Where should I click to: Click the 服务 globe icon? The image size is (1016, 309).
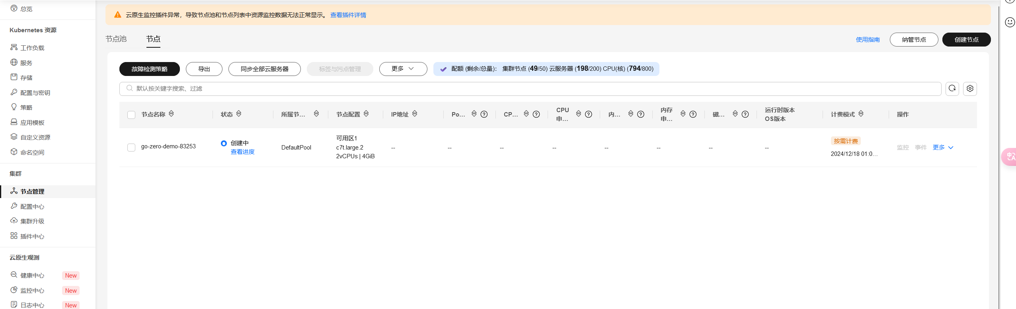[14, 62]
